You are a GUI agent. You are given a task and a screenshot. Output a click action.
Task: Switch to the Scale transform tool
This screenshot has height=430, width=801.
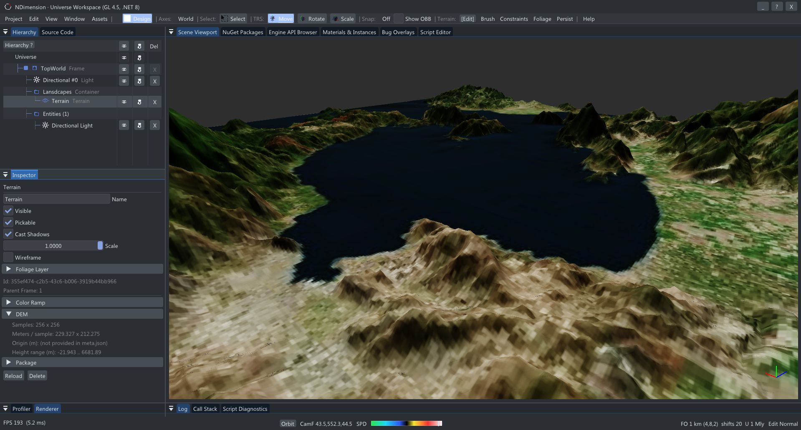[343, 18]
